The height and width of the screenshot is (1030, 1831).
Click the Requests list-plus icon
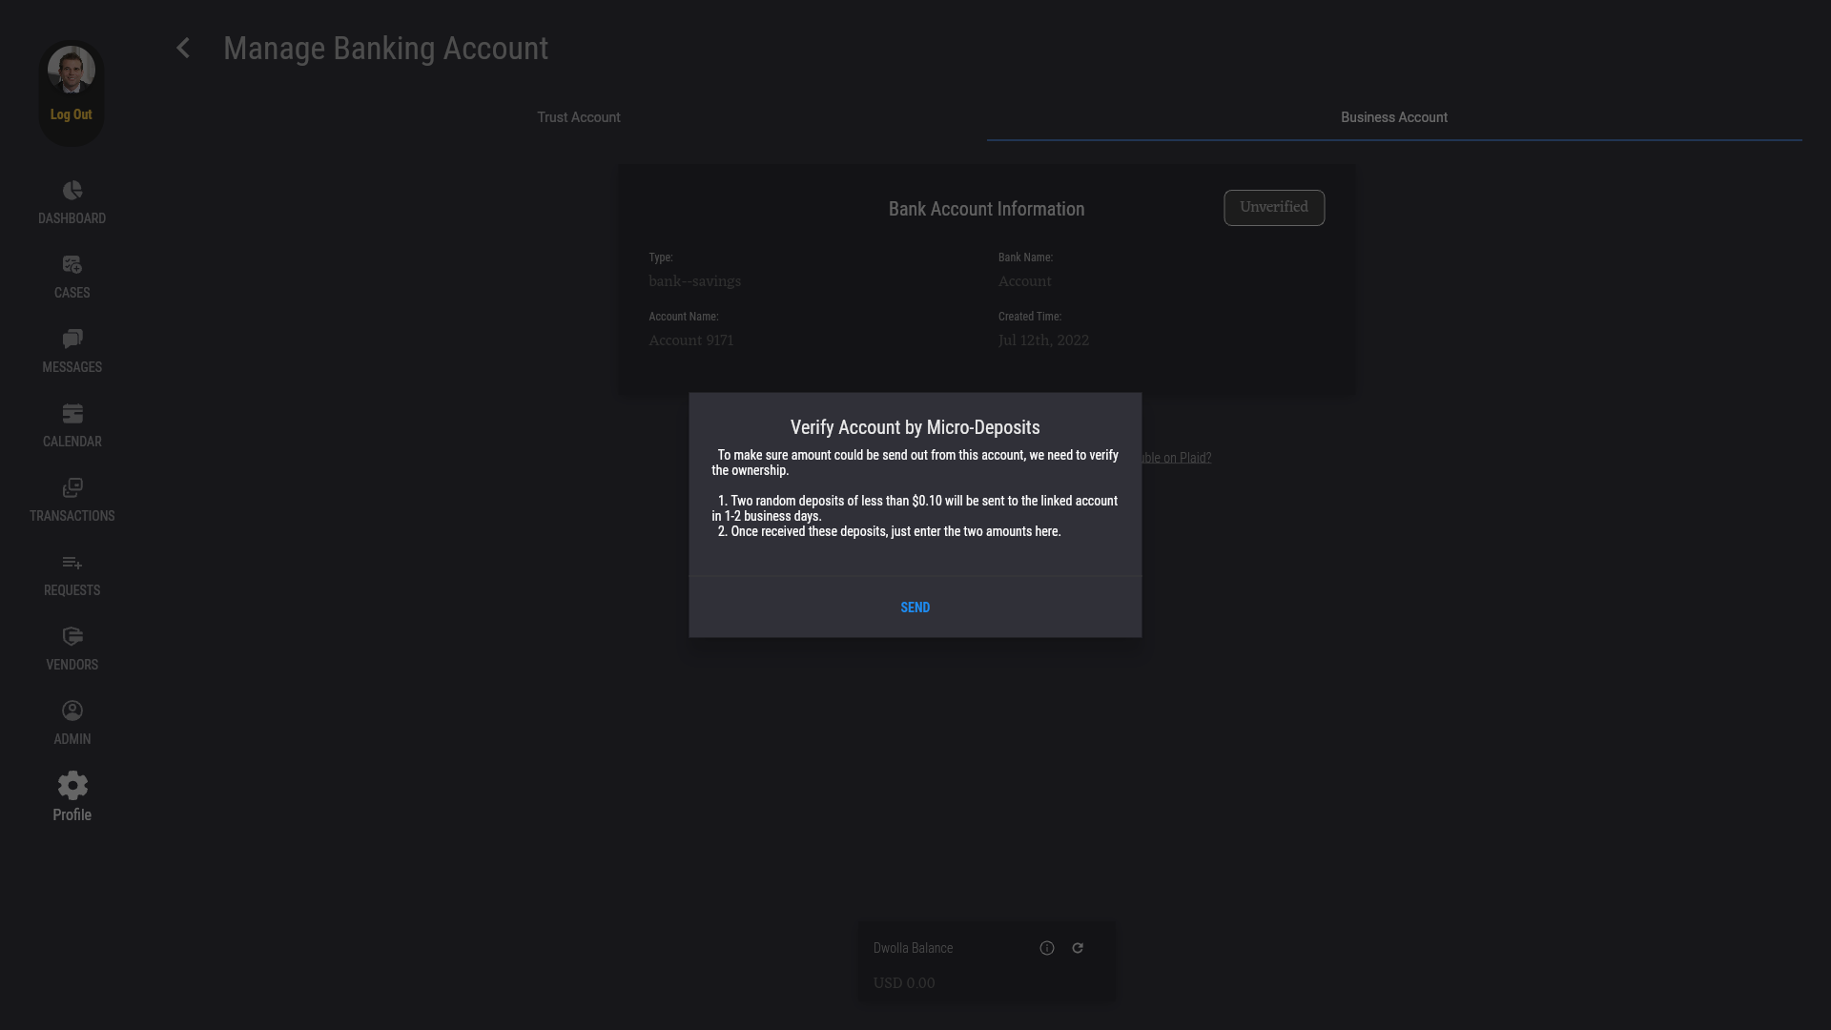(72, 563)
